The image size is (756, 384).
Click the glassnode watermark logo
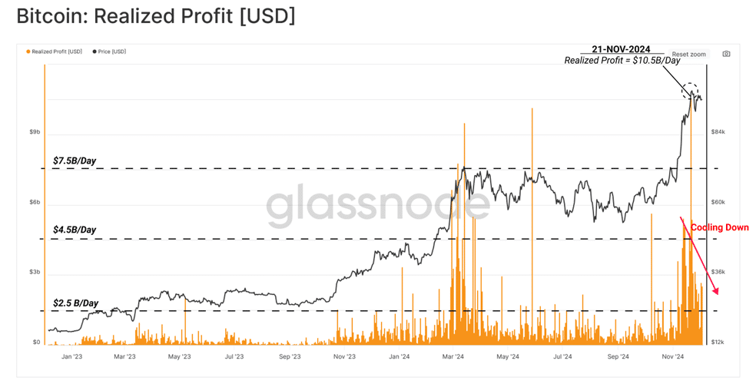pos(377,205)
